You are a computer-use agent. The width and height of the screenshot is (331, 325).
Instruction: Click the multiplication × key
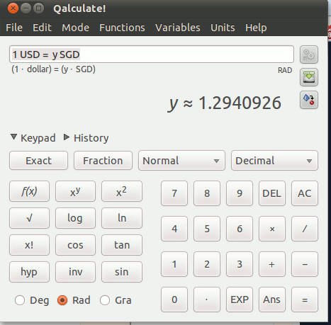pos(272,229)
